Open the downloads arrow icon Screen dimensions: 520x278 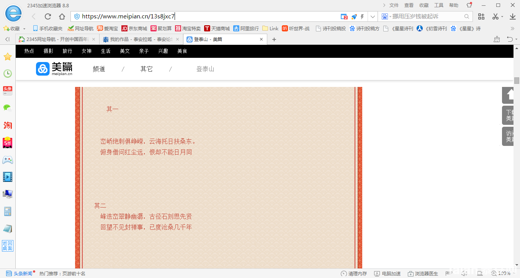[513, 16]
